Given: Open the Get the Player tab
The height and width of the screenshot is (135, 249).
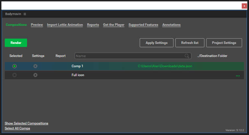Looking at the screenshot, I should 114,25.
